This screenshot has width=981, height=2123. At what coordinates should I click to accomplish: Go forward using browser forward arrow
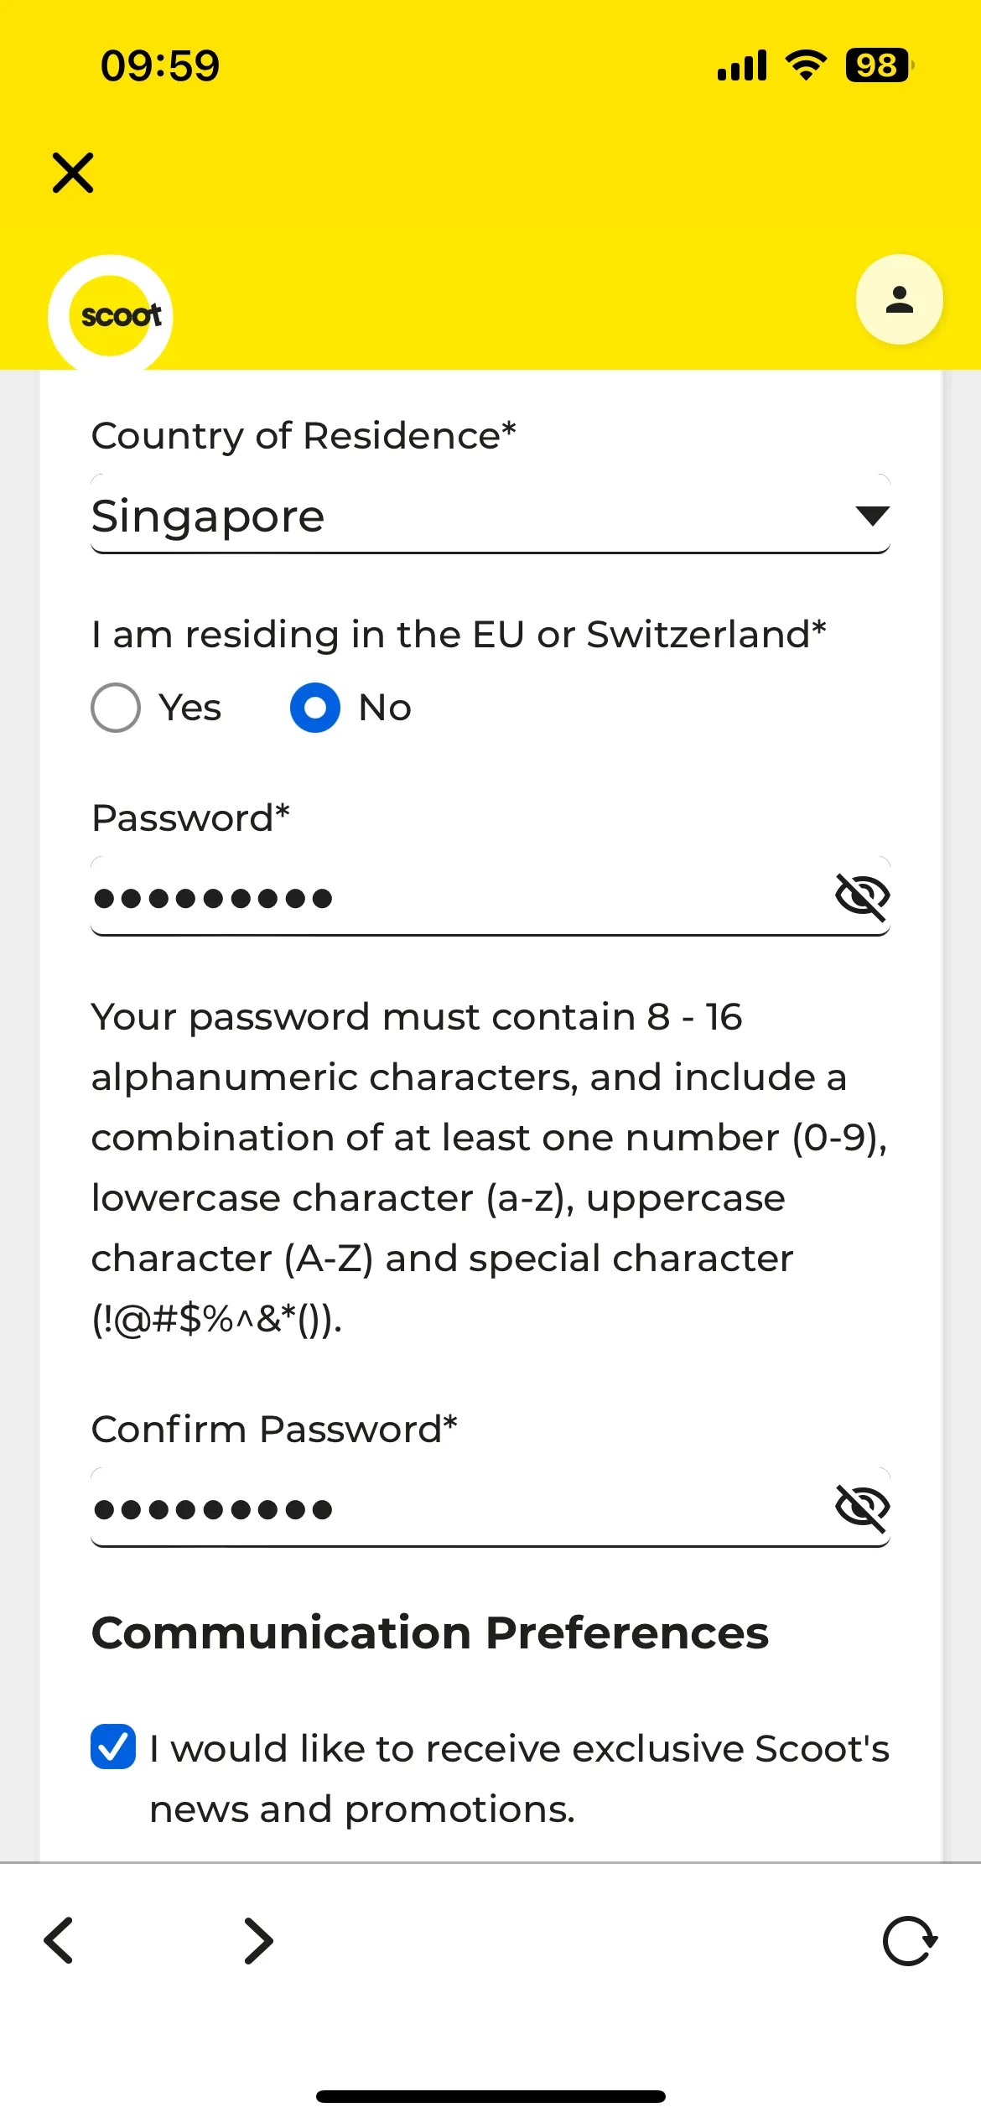258,1940
